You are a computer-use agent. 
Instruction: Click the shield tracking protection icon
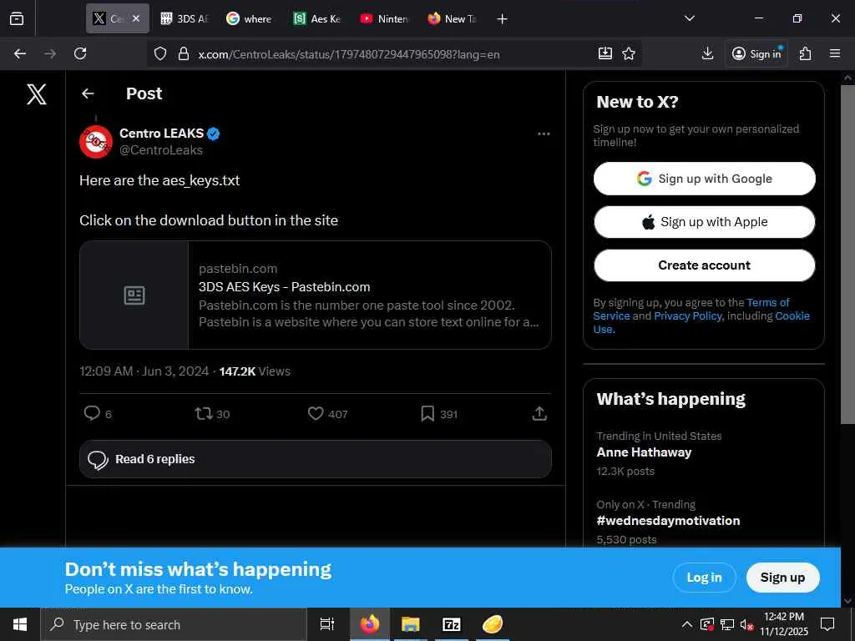tap(159, 53)
